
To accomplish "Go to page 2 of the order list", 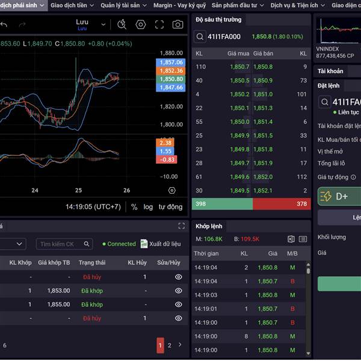I will coord(170,345).
